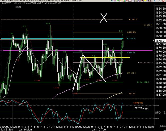Click the Jan 8 Sun date label
Screen dimensions: 166x131
(x=6, y=129)
